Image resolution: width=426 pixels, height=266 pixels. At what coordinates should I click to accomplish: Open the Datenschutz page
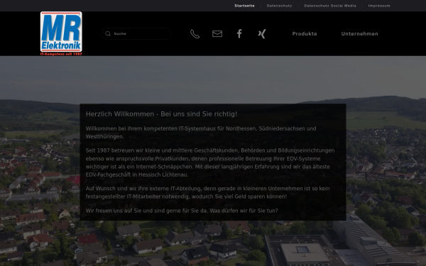(x=279, y=6)
